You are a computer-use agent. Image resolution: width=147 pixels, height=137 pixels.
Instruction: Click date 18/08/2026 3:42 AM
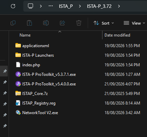[122, 113]
